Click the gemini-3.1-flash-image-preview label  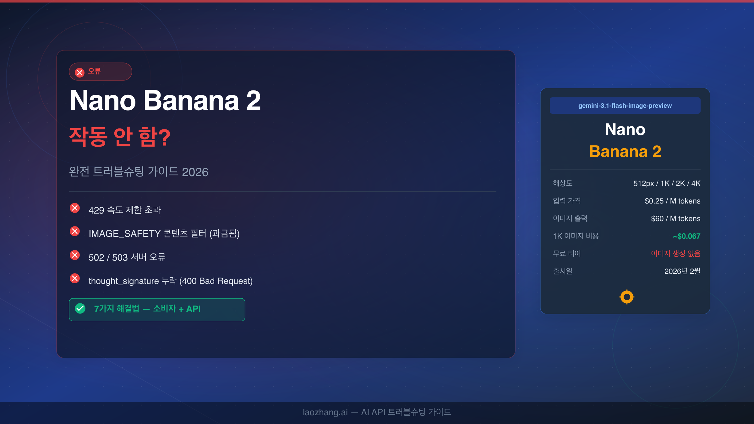pyautogui.click(x=625, y=106)
